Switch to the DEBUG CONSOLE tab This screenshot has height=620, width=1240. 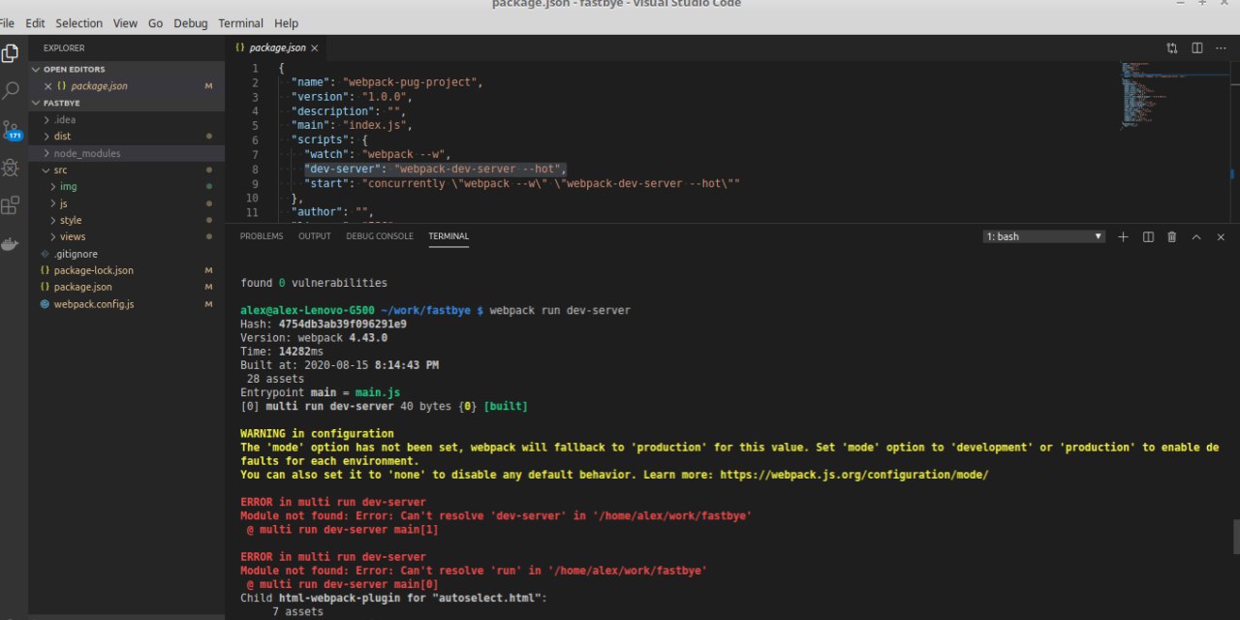(x=380, y=236)
